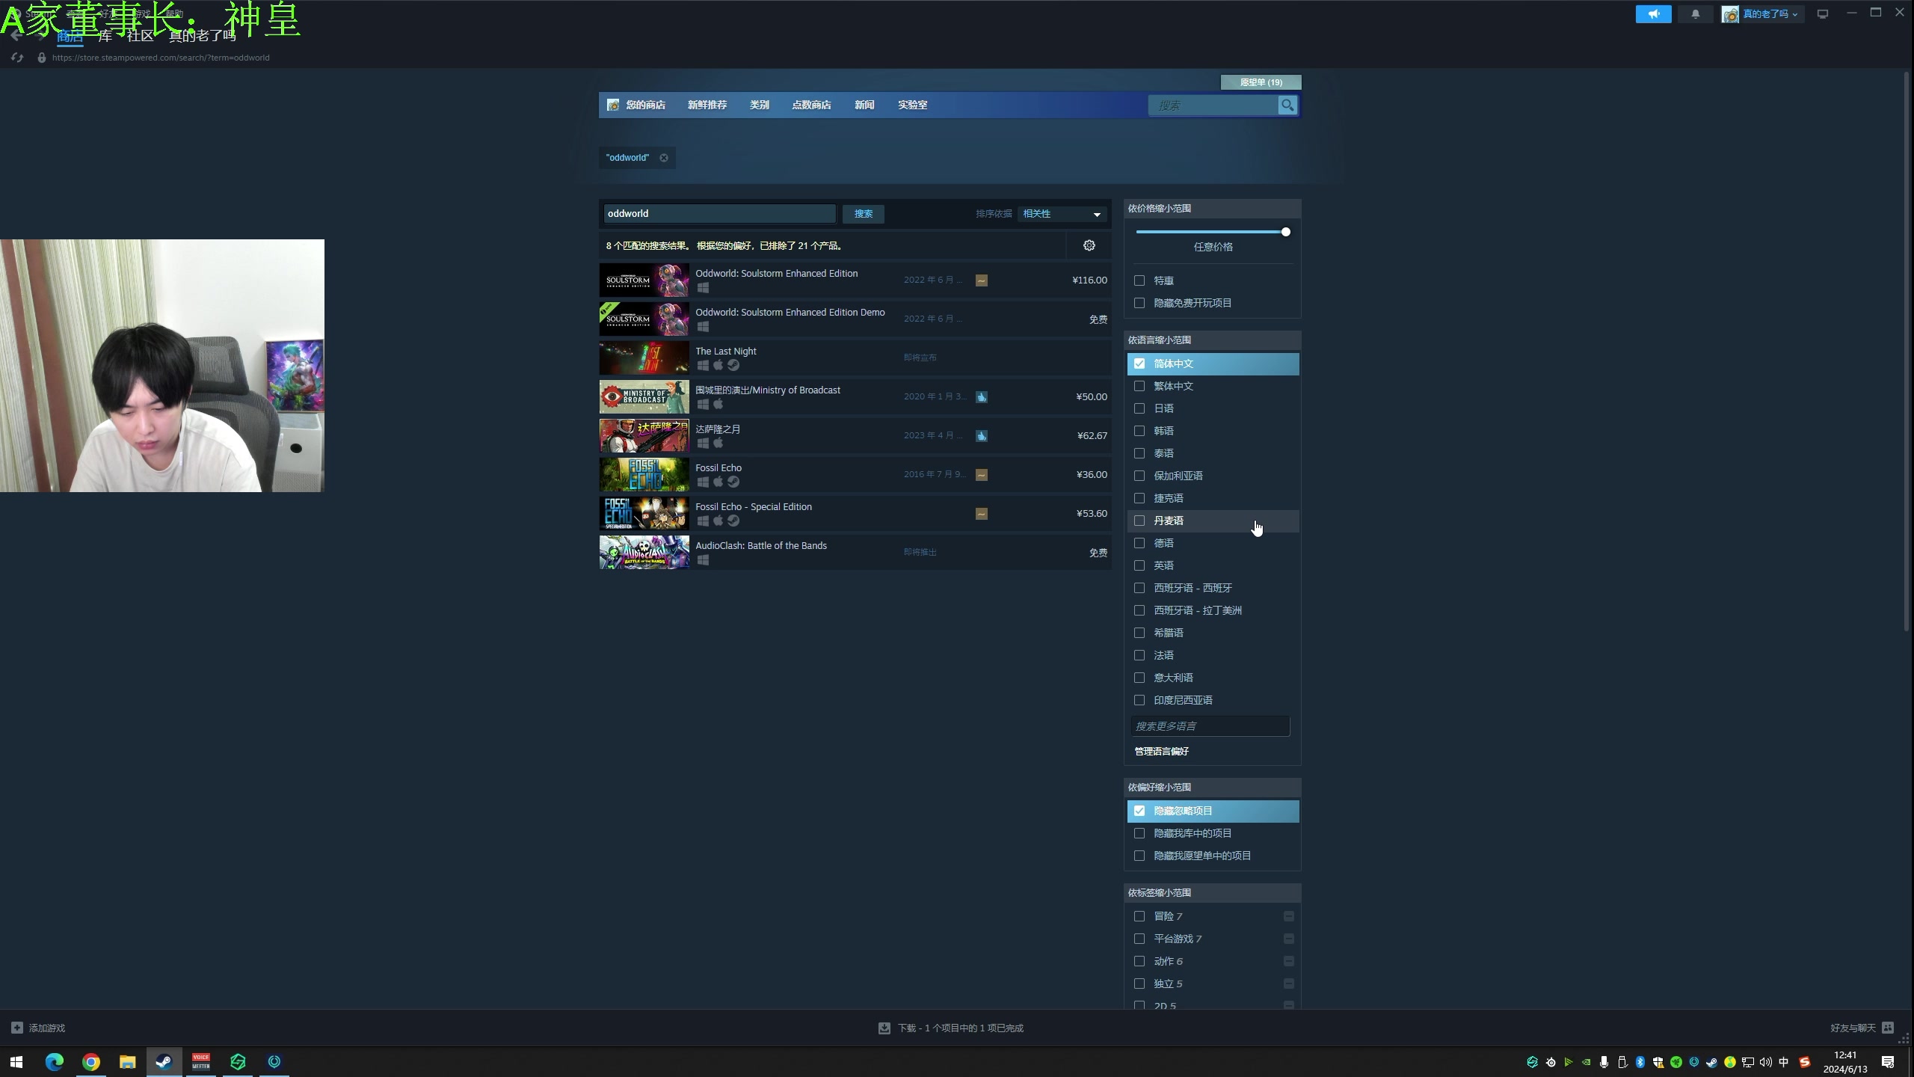Open Fossil Echo - Special Edition thumbnail

[644, 514]
